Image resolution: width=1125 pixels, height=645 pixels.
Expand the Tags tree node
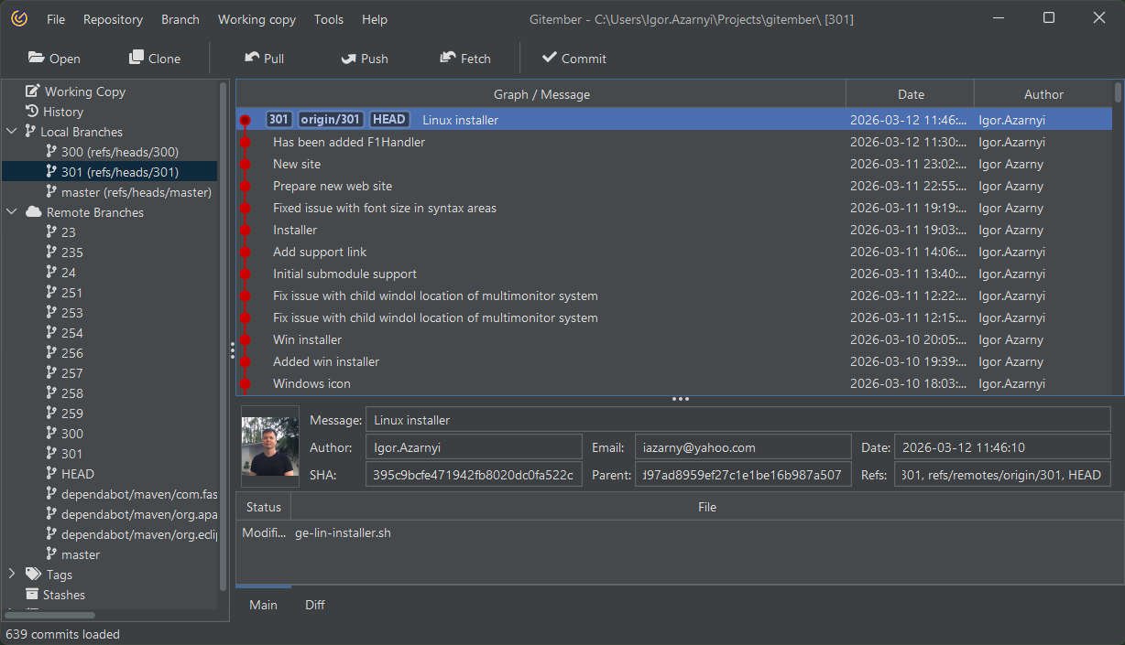pyautogui.click(x=12, y=575)
